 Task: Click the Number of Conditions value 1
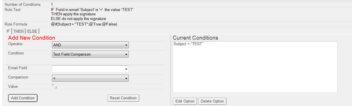(x=52, y=5)
